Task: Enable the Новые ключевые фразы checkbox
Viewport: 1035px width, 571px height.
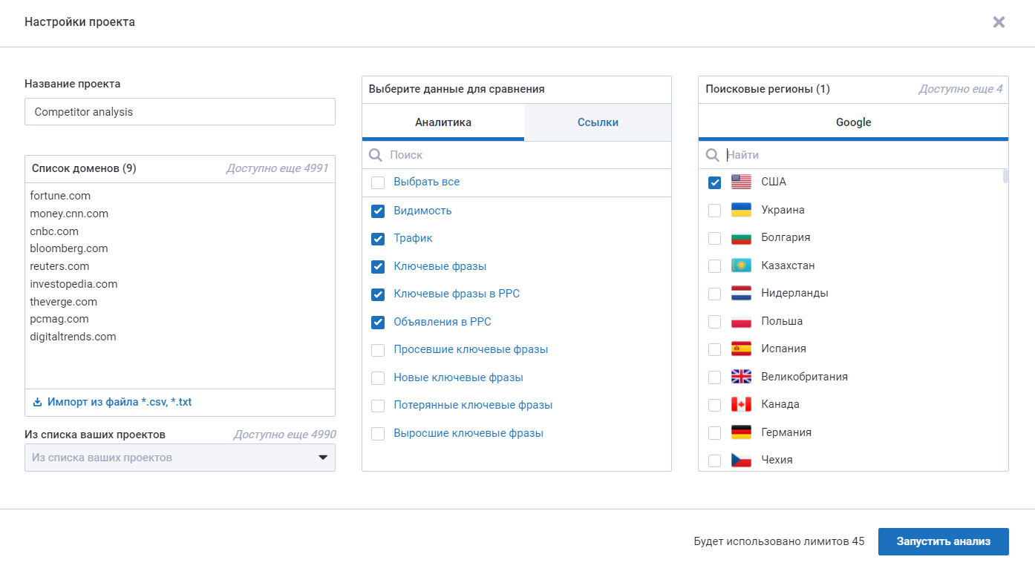Action: click(x=378, y=377)
